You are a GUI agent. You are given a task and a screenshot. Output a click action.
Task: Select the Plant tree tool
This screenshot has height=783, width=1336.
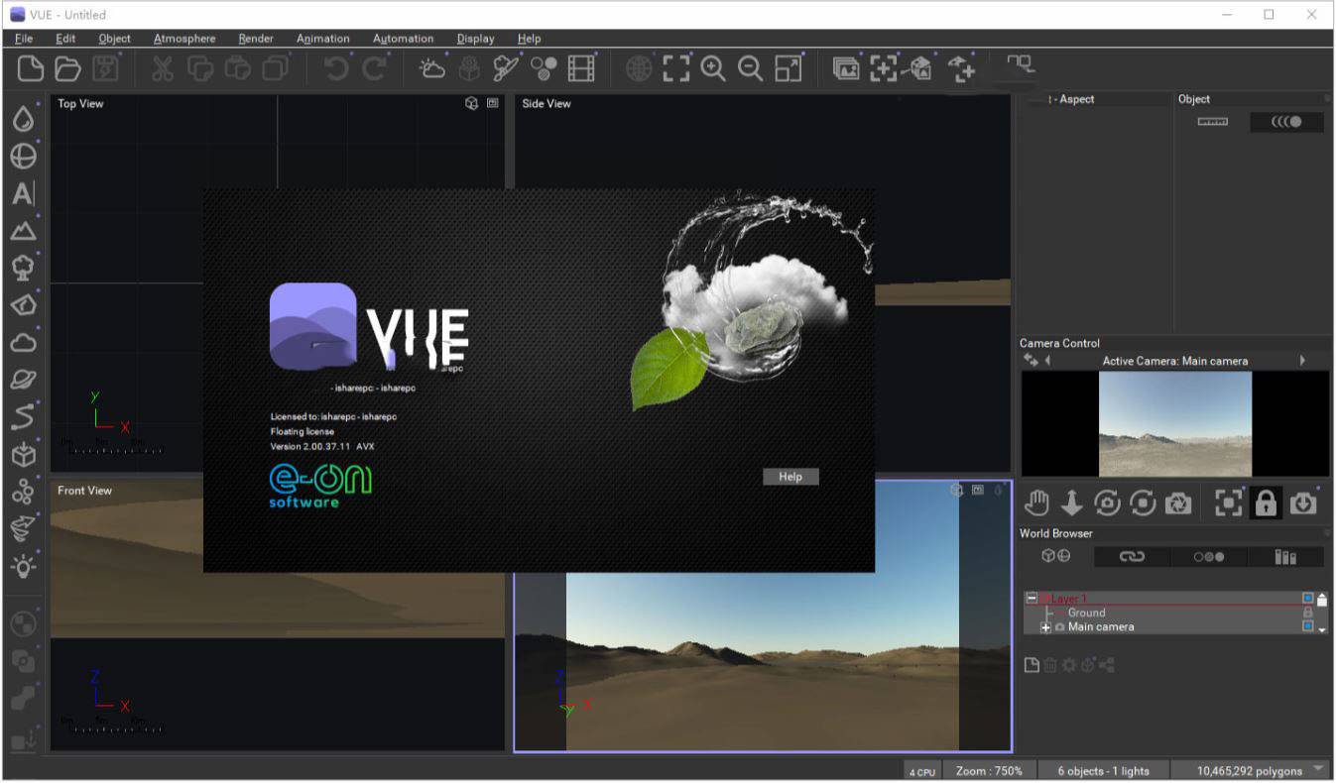pos(24,268)
